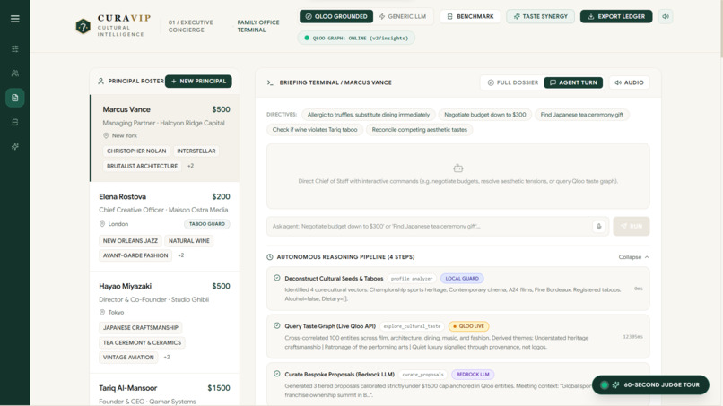
Task: Select Find Japanese tea ceremony gift directive
Action: (x=582, y=115)
